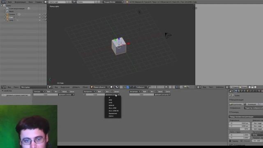Click the pivot point icon in 3D header
Image resolution: width=263 pixels, height=148 pixels.
coord(117,87)
